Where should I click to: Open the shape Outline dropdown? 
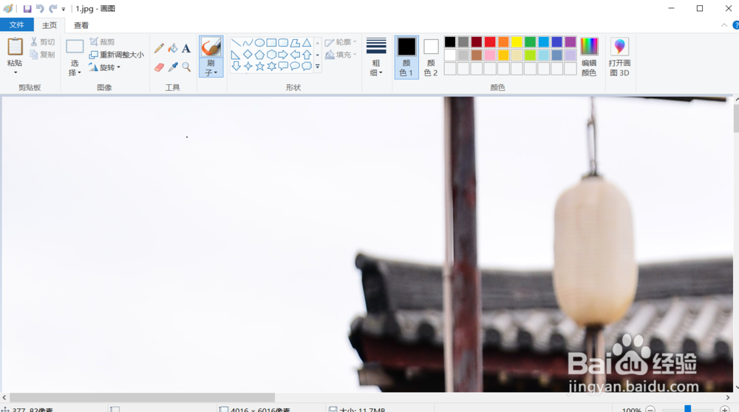[x=340, y=42]
